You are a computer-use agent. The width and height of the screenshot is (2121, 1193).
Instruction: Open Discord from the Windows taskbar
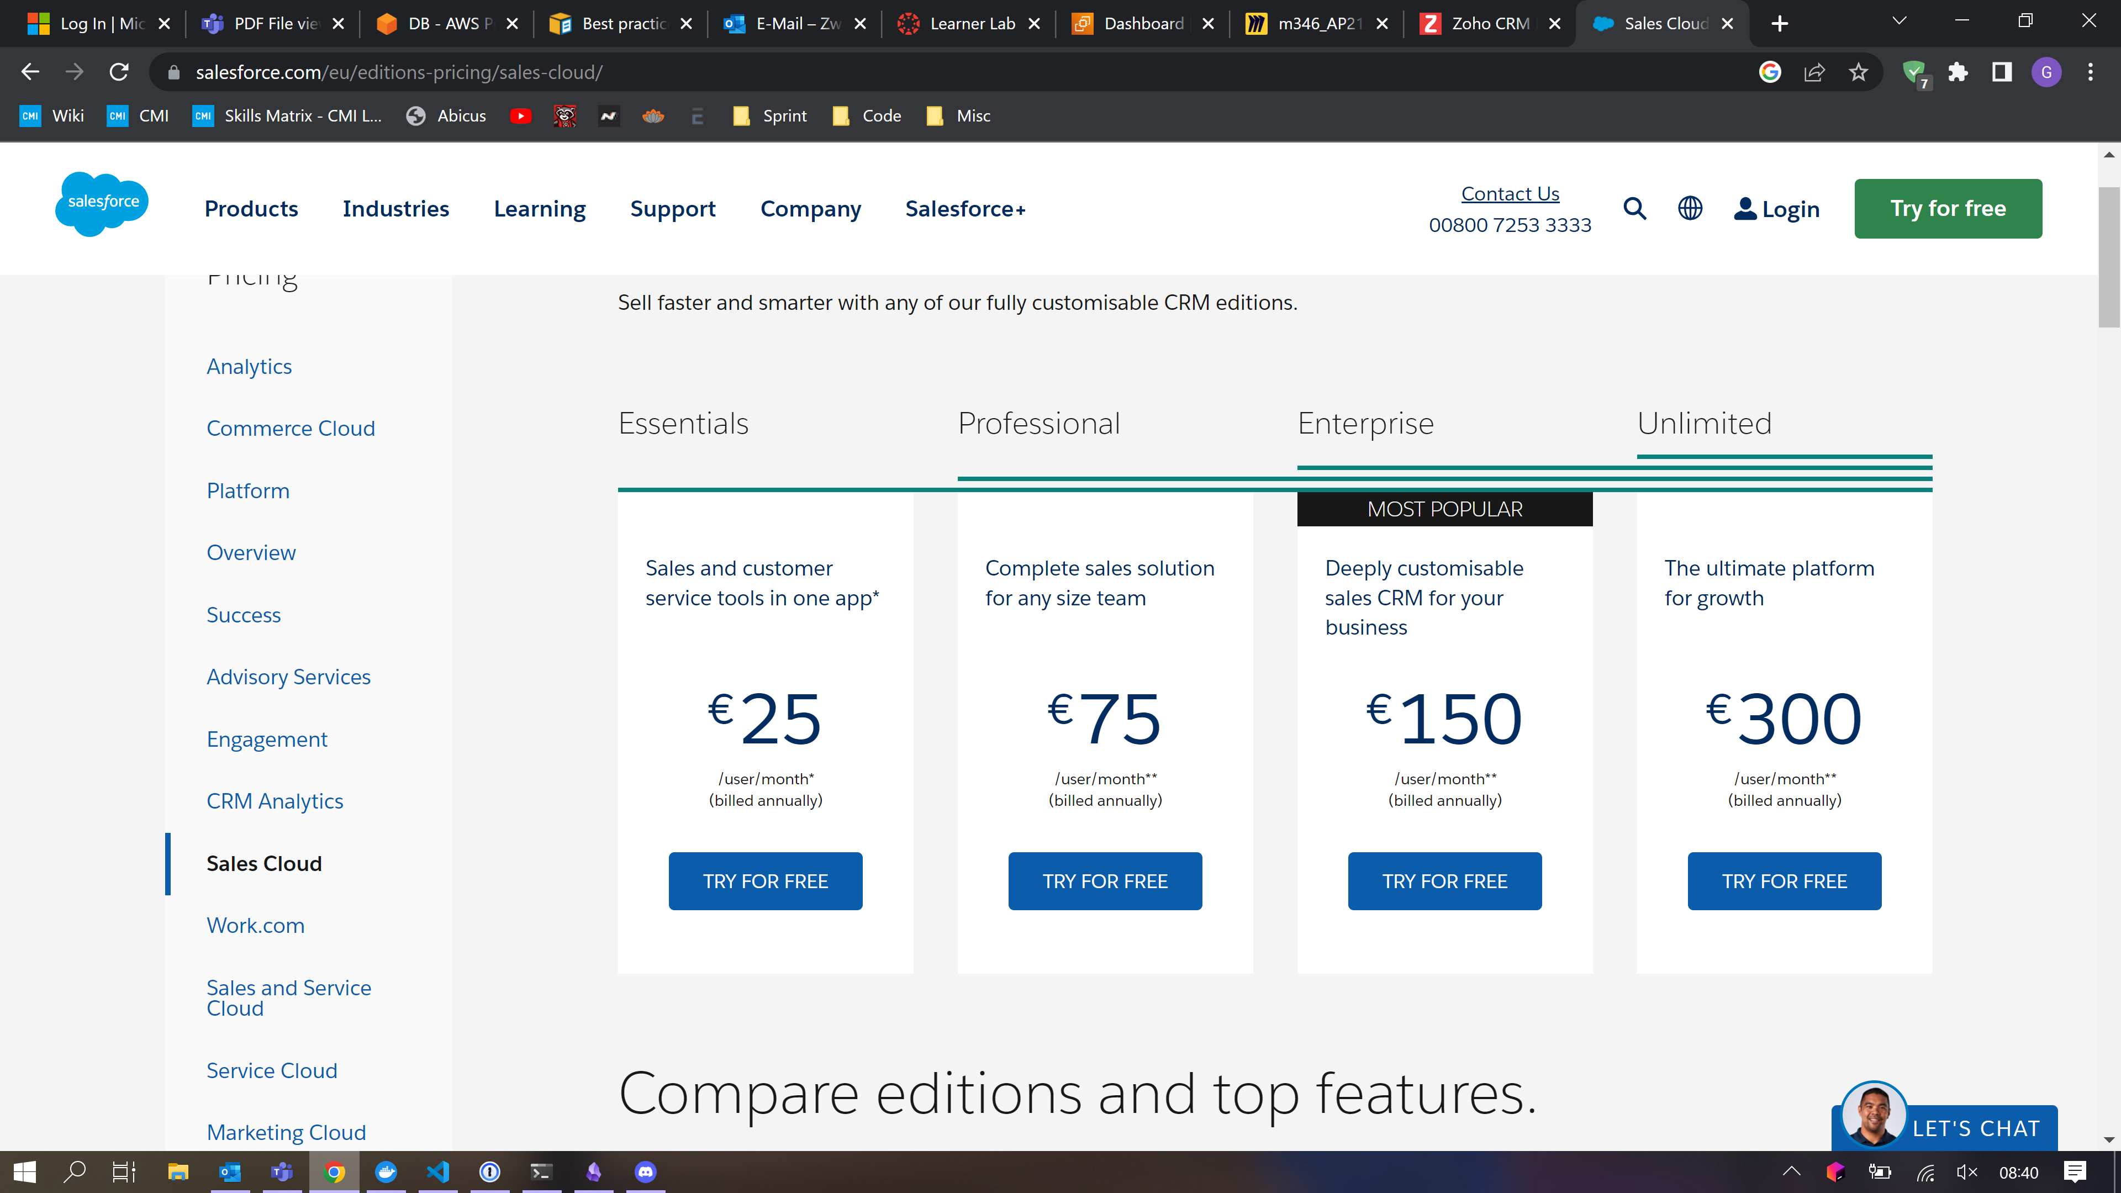pos(645,1171)
